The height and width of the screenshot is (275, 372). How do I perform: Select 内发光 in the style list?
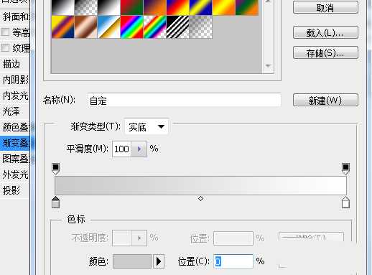click(x=16, y=95)
